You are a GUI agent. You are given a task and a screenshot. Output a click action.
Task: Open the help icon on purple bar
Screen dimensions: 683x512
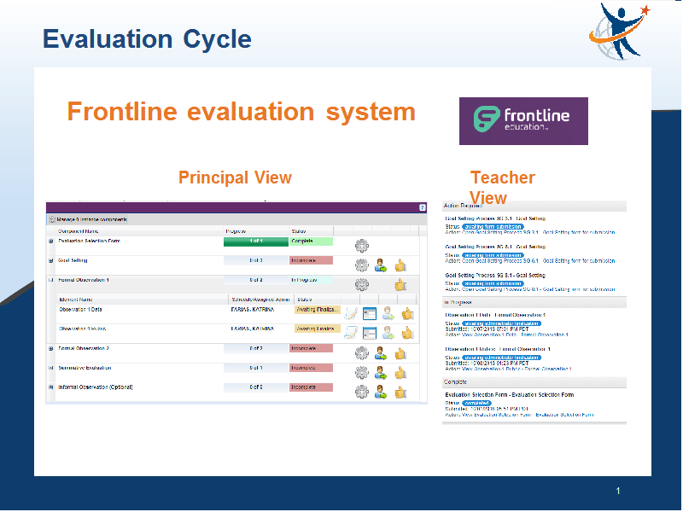point(422,207)
